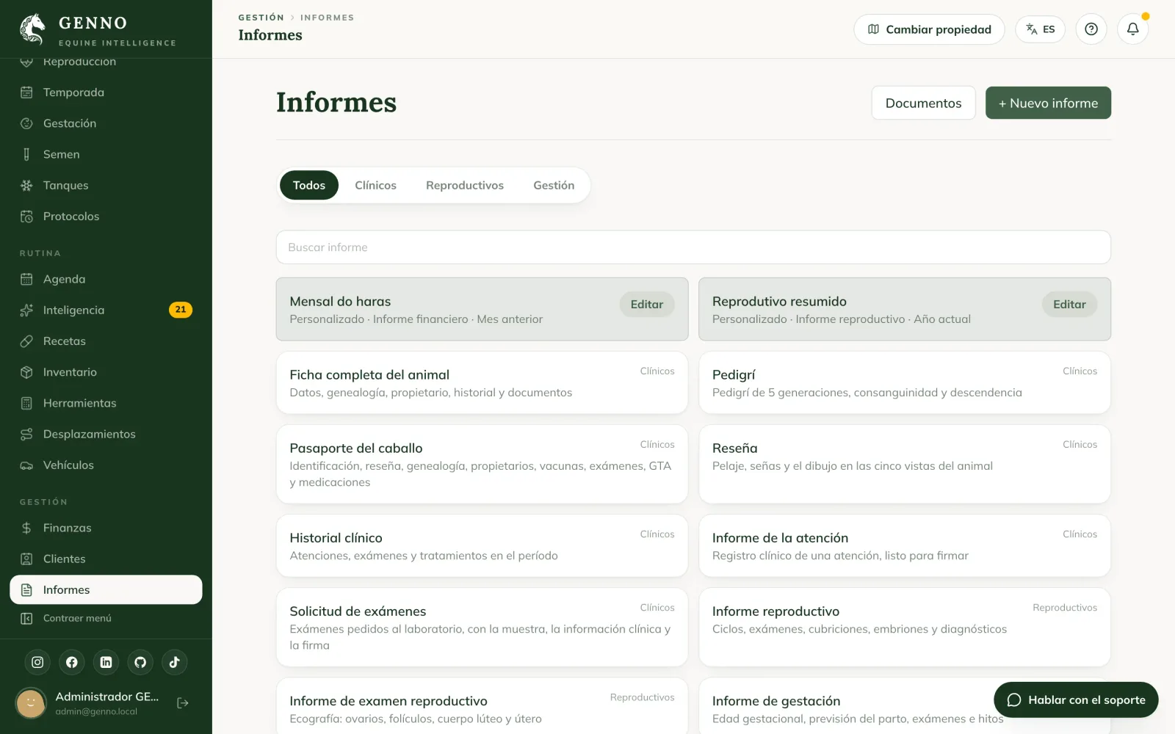This screenshot has height=734, width=1175.
Task: Open Hablar con el soporte chat
Action: coord(1076,700)
